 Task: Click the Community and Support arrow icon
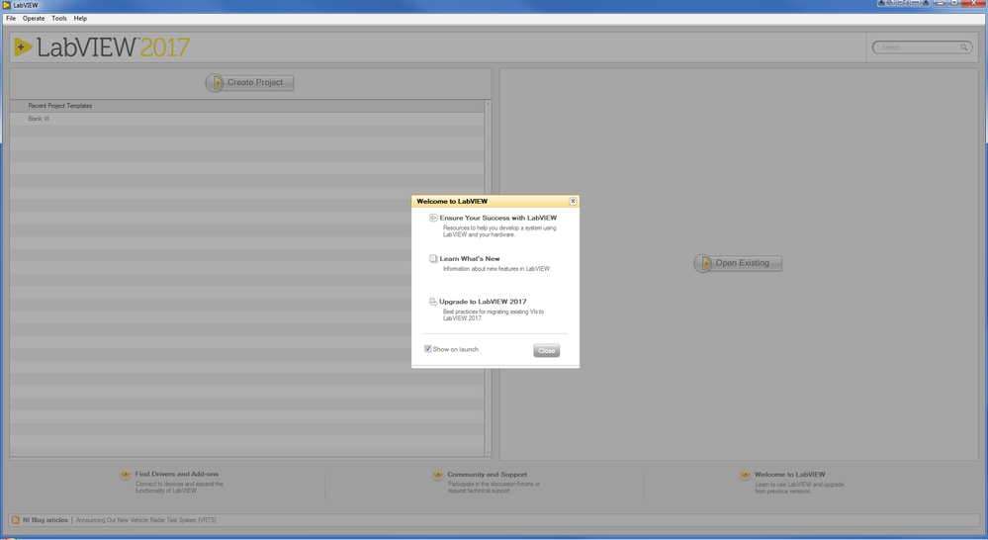(x=438, y=475)
